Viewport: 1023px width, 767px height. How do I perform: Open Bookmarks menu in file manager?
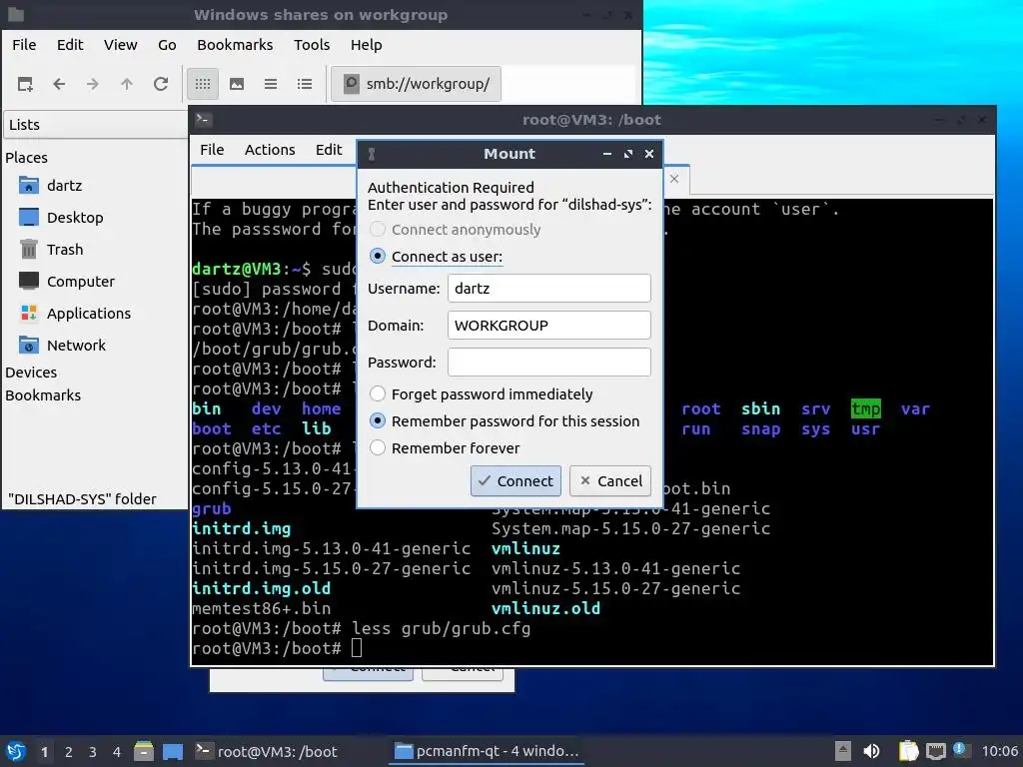tap(235, 45)
